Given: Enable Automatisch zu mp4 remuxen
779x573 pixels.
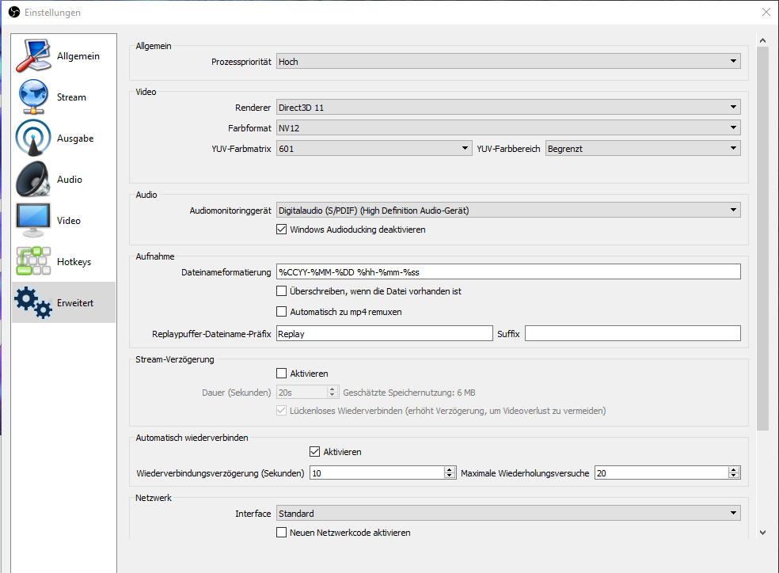Looking at the screenshot, I should pos(281,312).
